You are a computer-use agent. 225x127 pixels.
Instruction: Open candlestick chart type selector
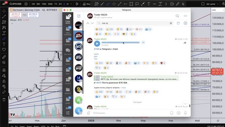(77, 4)
